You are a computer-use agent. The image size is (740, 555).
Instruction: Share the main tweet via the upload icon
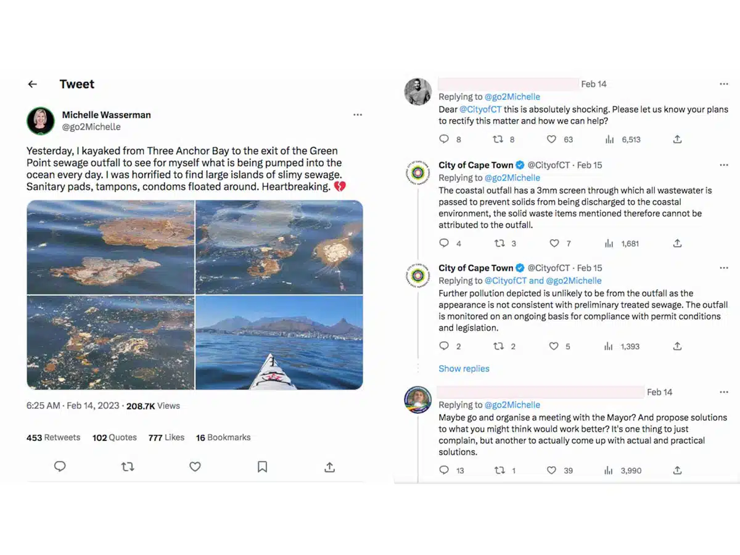tap(329, 467)
